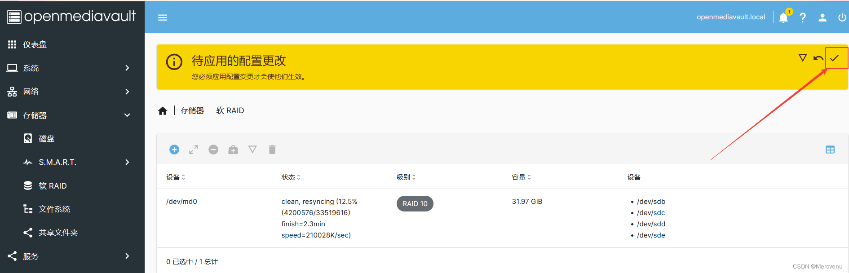Click the openmediavault logo
849x273 pixels.
71,17
